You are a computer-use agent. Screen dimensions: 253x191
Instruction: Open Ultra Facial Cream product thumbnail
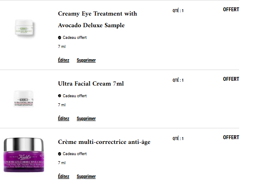pyautogui.click(x=23, y=99)
